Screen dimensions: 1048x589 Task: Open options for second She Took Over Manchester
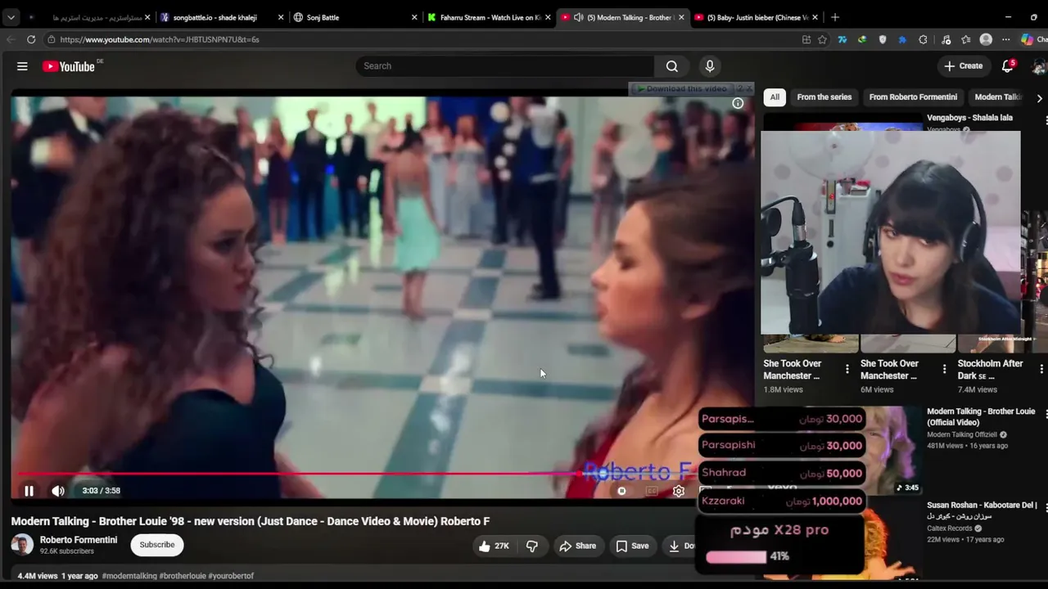click(x=944, y=369)
